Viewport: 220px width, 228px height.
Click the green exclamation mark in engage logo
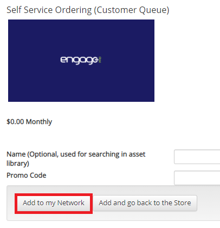coord(100,60)
